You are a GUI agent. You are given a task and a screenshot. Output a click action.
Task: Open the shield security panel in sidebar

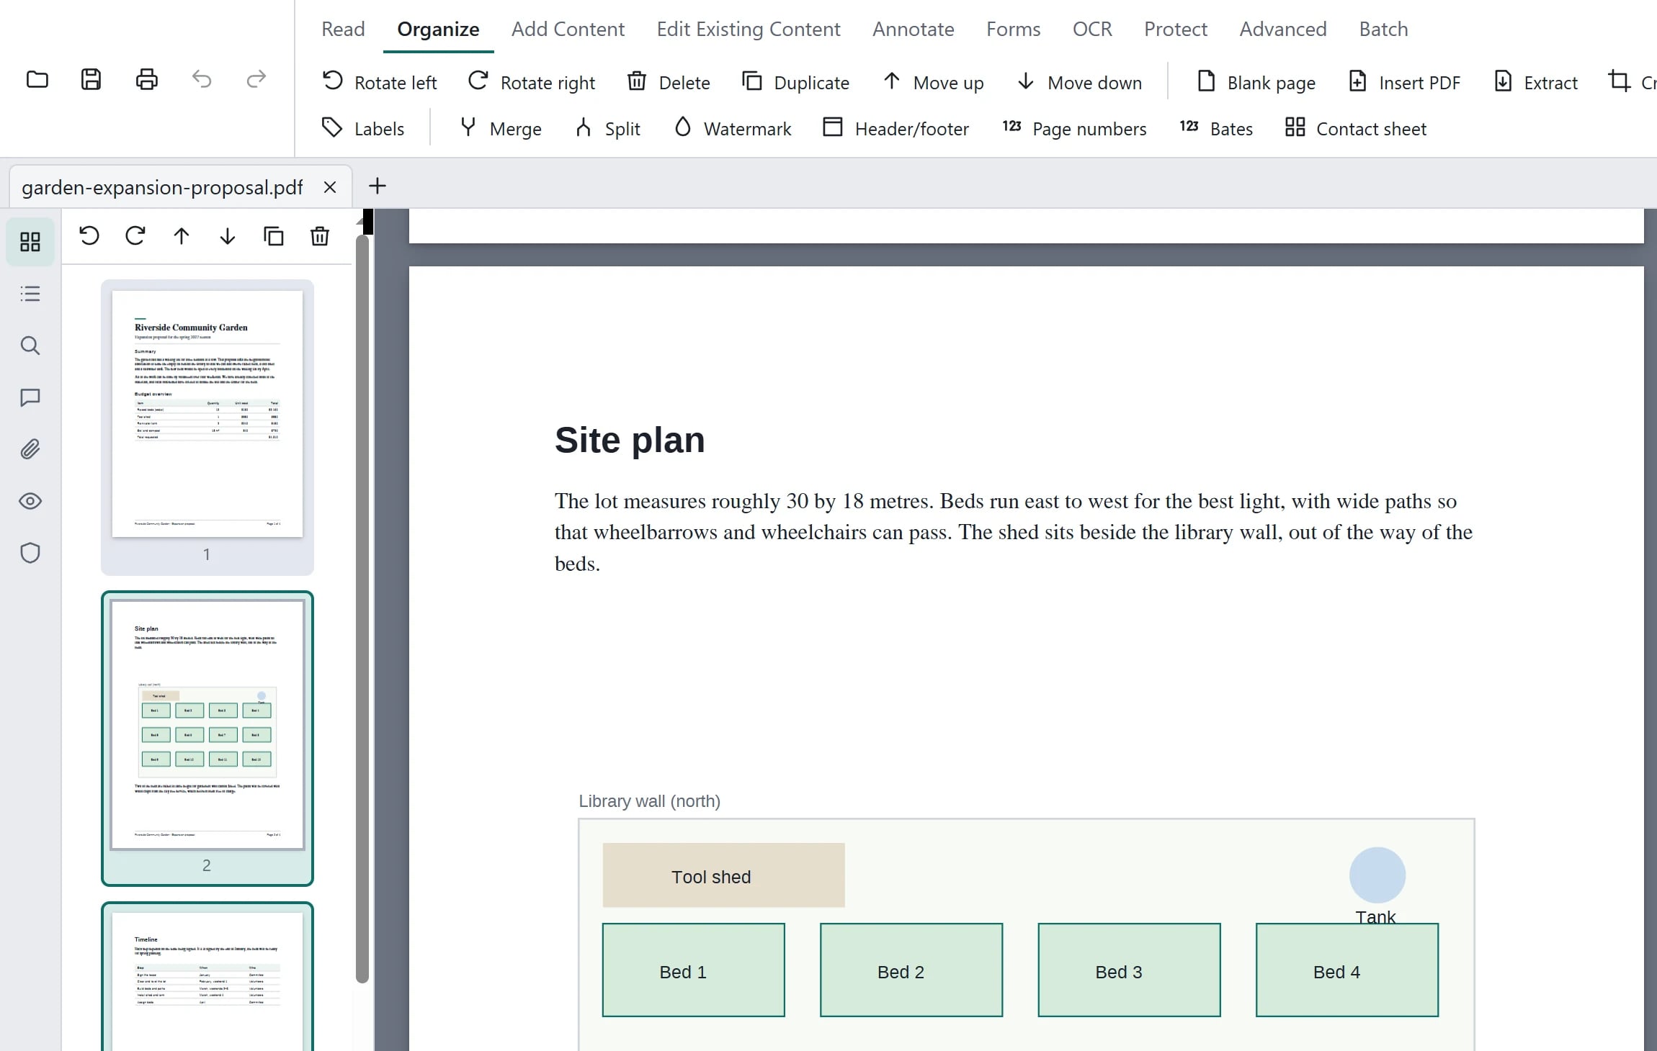tap(30, 553)
